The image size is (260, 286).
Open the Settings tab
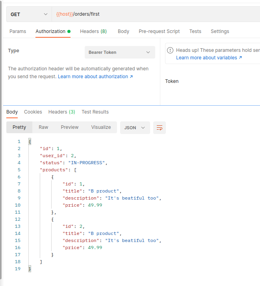click(220, 31)
